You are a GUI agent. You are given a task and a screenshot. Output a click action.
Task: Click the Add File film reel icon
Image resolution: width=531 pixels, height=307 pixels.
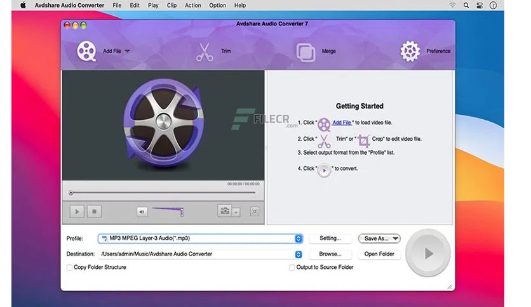(x=86, y=51)
